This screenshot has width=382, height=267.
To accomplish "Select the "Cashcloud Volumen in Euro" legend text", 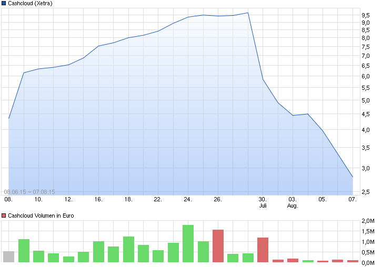I will (x=41, y=215).
